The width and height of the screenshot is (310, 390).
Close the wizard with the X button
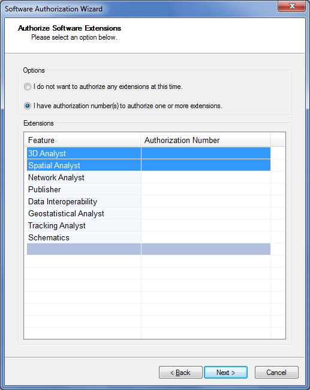[x=291, y=6]
